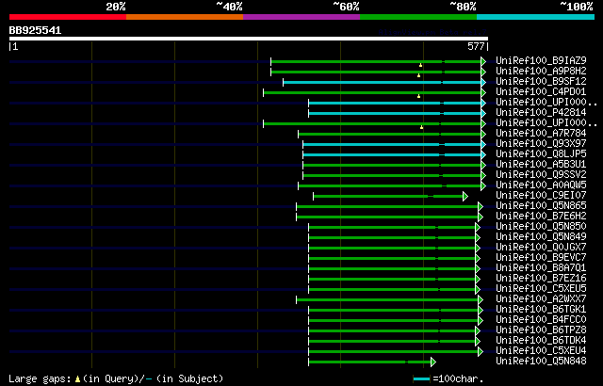Click the arrowhead ending the Q5N848 alignment
This screenshot has width=603, height=386.
click(x=433, y=362)
